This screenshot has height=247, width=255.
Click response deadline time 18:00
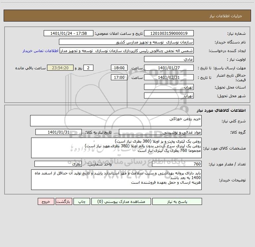click(119, 68)
